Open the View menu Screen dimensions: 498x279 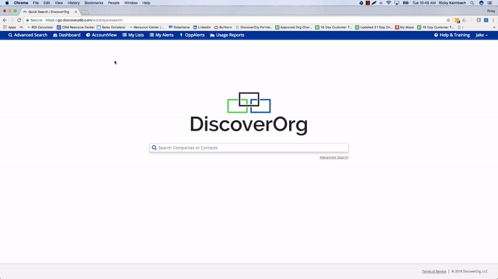click(59, 3)
